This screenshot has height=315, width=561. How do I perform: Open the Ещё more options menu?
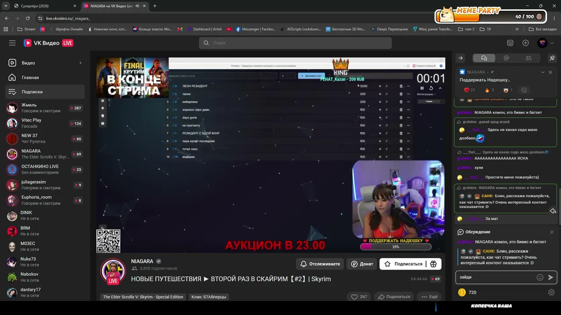(x=429, y=297)
